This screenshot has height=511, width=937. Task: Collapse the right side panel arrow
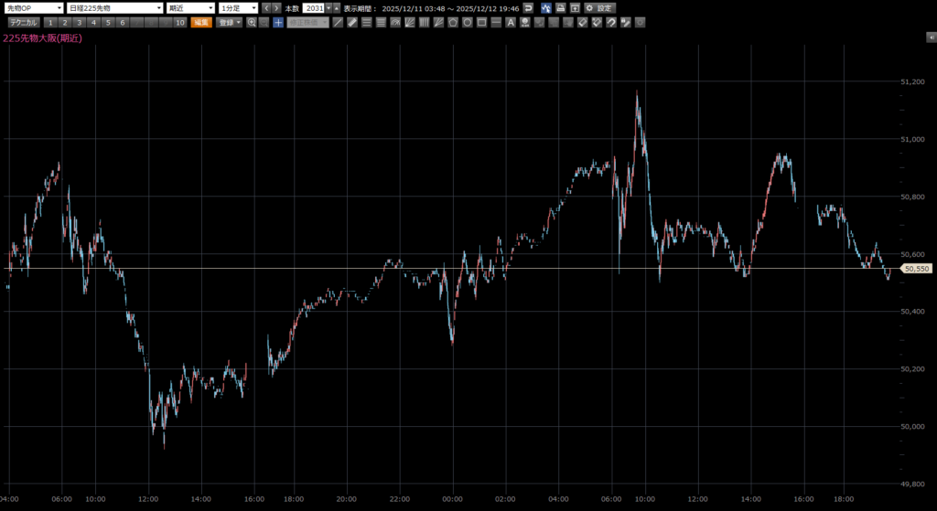pos(931,37)
